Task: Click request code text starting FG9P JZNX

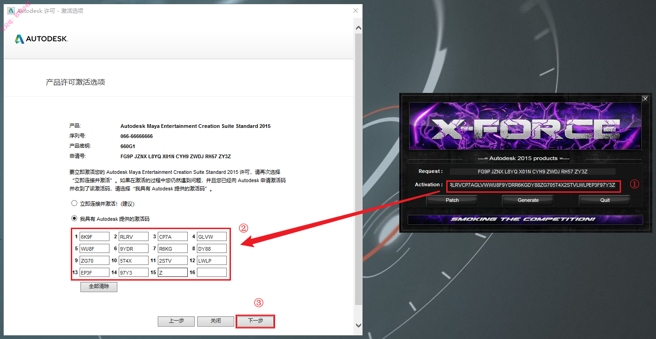Action: click(x=176, y=156)
